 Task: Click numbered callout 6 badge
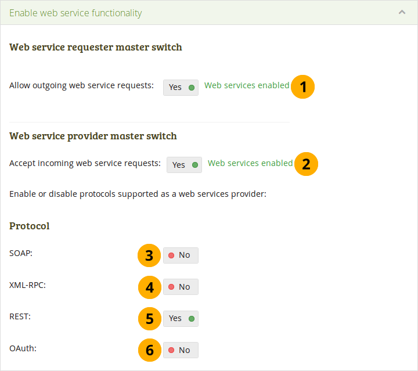149,350
